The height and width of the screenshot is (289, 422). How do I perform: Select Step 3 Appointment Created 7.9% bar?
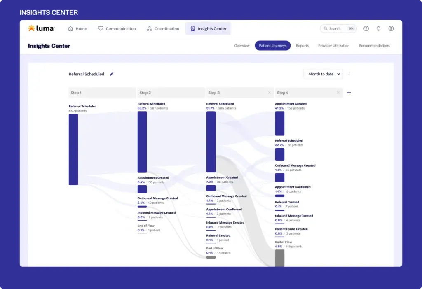(x=211, y=188)
